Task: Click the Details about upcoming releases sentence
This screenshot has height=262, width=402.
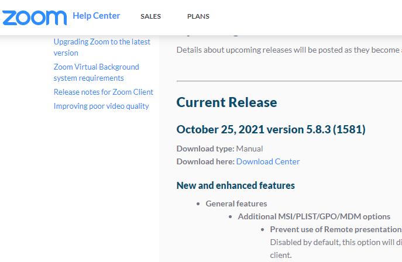Action: [289, 50]
